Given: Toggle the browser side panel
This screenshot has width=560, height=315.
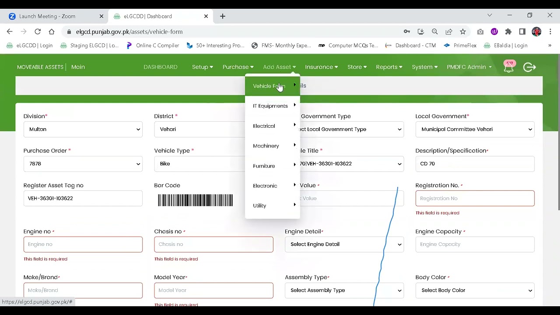Looking at the screenshot, I should click(522, 31).
